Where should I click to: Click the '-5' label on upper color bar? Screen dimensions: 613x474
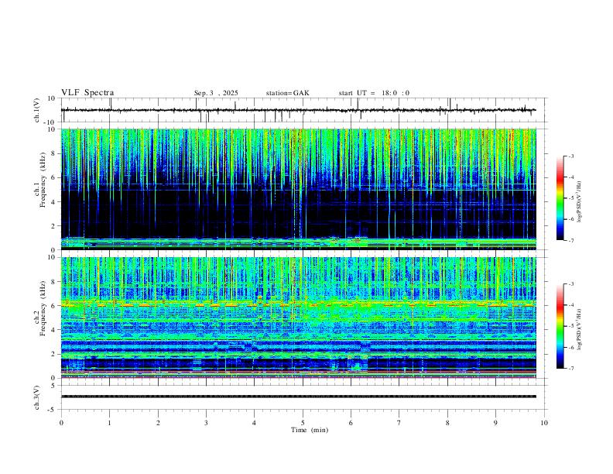click(571, 198)
